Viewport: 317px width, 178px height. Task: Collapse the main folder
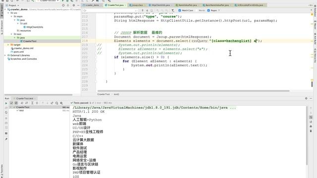tap(11, 16)
